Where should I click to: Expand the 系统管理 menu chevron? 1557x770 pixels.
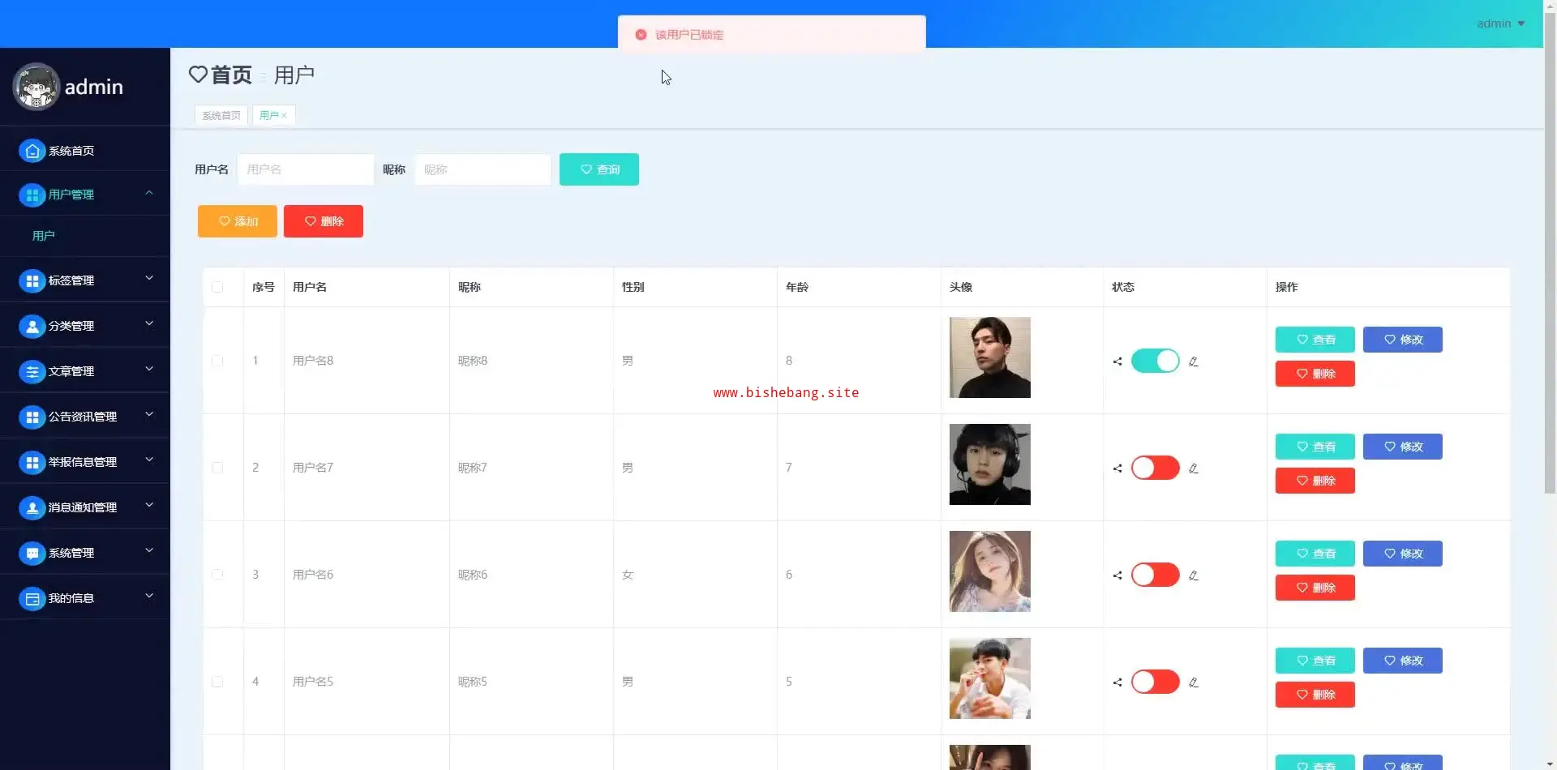tap(149, 550)
